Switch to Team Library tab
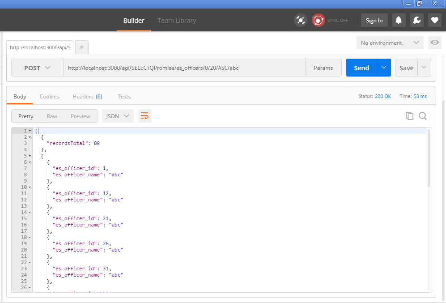The height and width of the screenshot is (303, 446). click(x=177, y=21)
